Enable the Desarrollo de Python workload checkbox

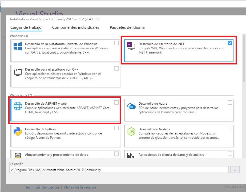click(x=116, y=128)
